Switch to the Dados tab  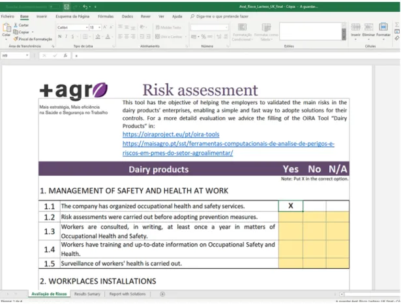pyautogui.click(x=127, y=16)
